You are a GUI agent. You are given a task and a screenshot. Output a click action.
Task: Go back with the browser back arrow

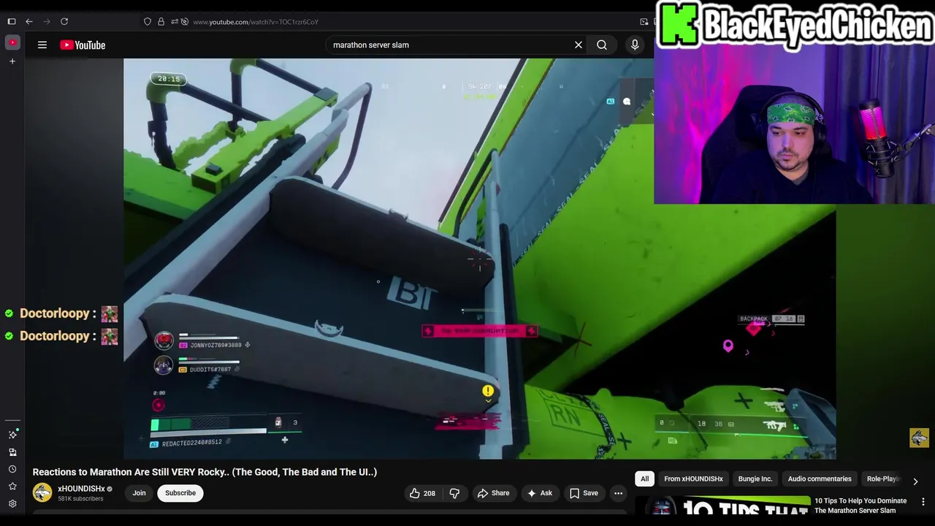click(29, 22)
